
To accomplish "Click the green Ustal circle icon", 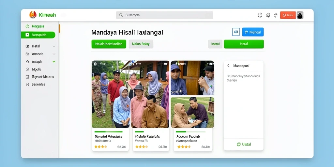I will [x=238, y=144].
